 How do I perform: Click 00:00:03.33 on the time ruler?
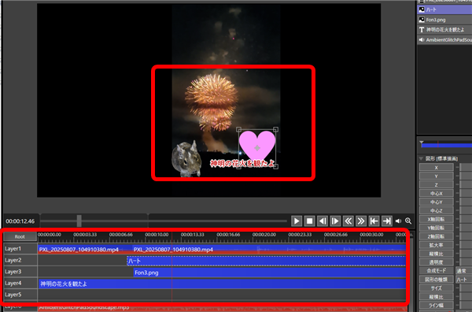tap(85, 235)
